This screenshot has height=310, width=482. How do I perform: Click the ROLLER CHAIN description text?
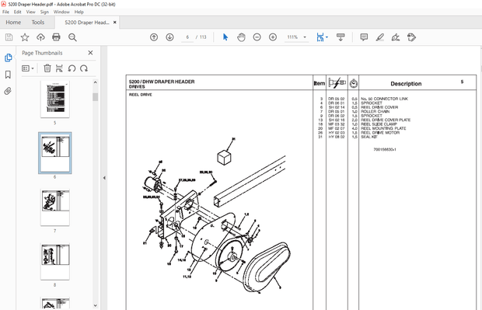[375, 112]
